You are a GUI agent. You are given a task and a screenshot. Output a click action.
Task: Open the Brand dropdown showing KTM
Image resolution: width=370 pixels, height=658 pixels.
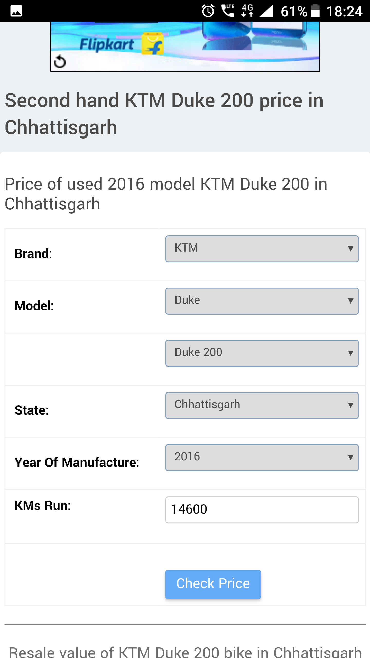tap(262, 249)
